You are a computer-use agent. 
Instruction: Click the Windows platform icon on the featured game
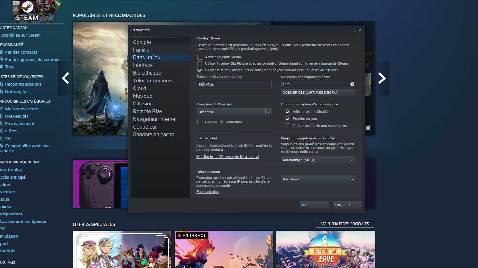click(x=368, y=128)
